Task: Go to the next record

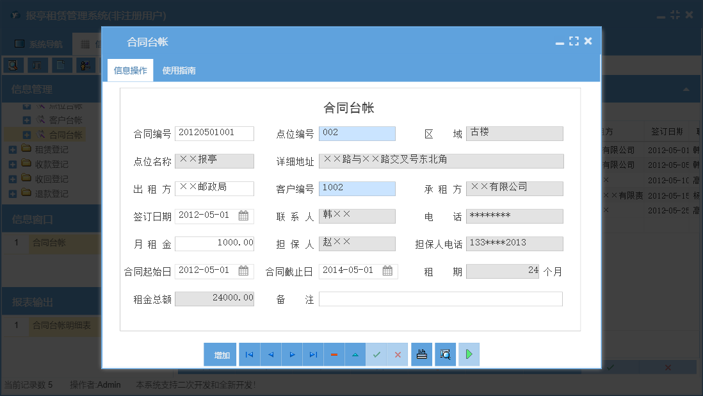Action: 292,354
